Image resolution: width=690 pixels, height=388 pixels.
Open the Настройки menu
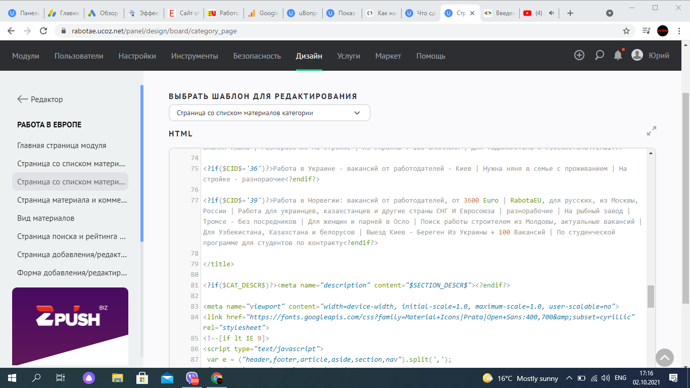pyautogui.click(x=137, y=56)
